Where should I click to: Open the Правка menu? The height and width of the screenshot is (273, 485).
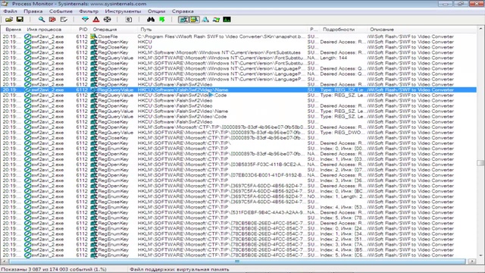(x=33, y=11)
